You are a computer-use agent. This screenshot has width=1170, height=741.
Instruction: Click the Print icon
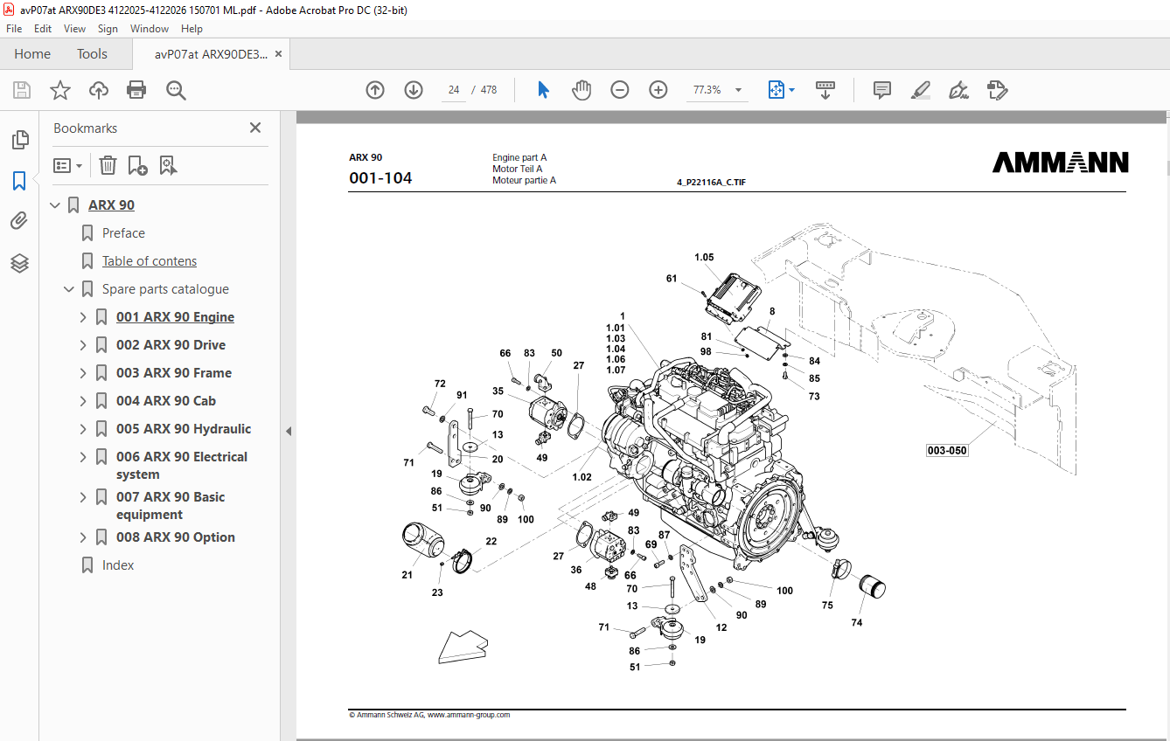tap(136, 90)
